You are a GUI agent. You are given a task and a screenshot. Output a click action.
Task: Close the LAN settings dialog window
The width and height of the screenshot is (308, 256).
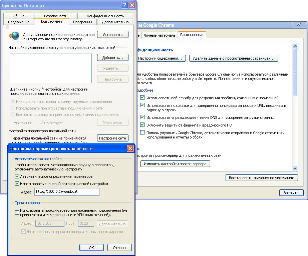pyautogui.click(x=130, y=148)
